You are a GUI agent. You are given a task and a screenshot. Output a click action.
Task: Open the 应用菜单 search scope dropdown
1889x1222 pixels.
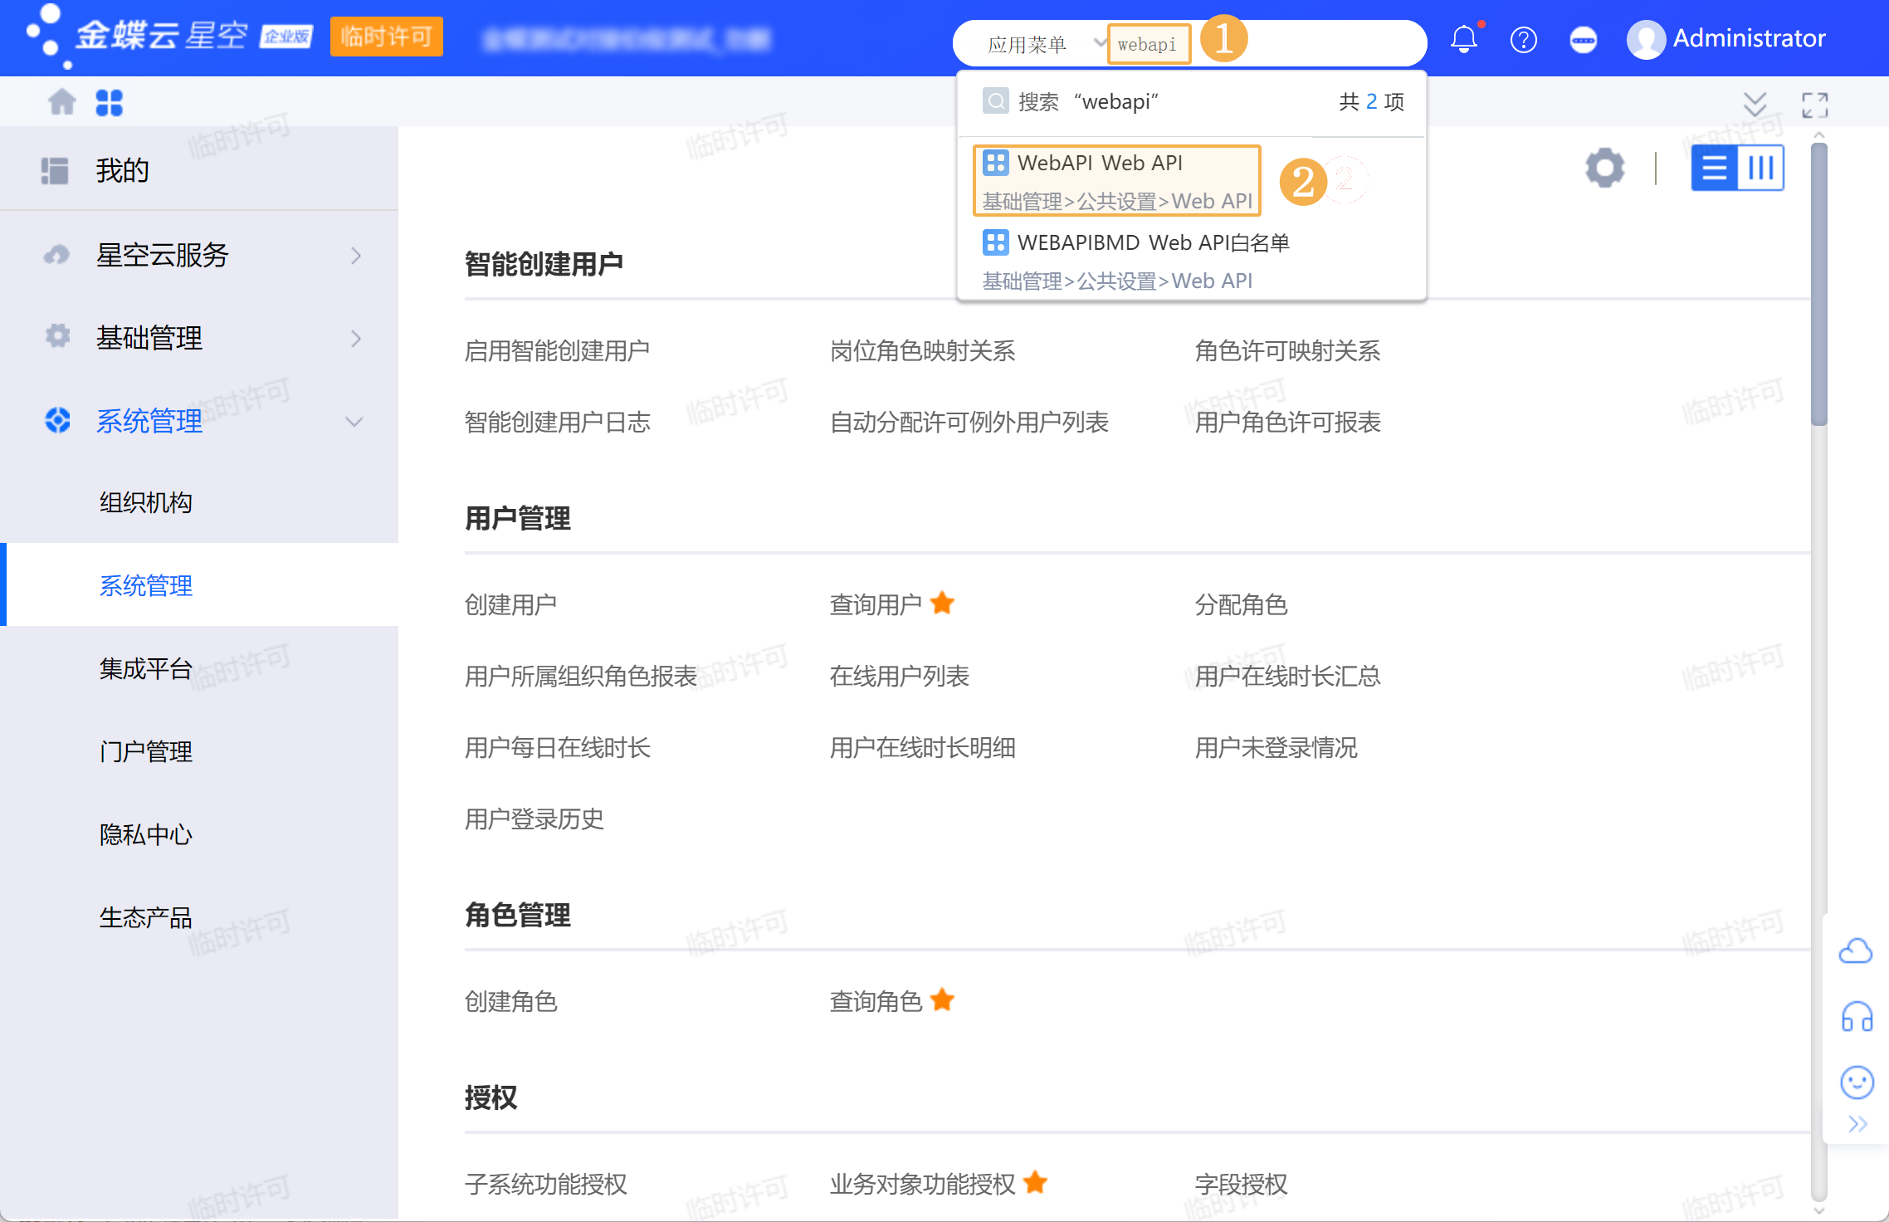point(1044,44)
